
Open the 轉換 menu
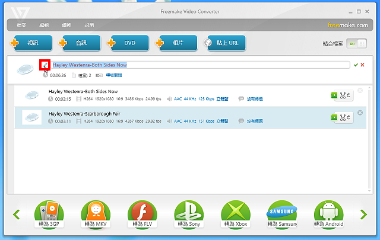coord(66,25)
